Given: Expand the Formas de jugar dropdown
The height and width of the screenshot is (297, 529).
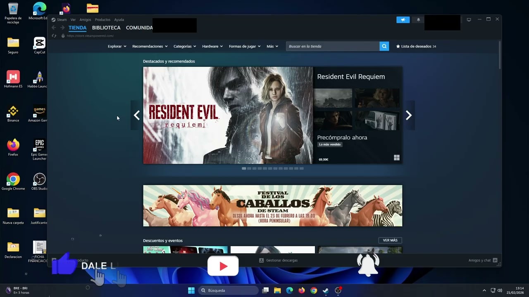Looking at the screenshot, I should tap(245, 46).
